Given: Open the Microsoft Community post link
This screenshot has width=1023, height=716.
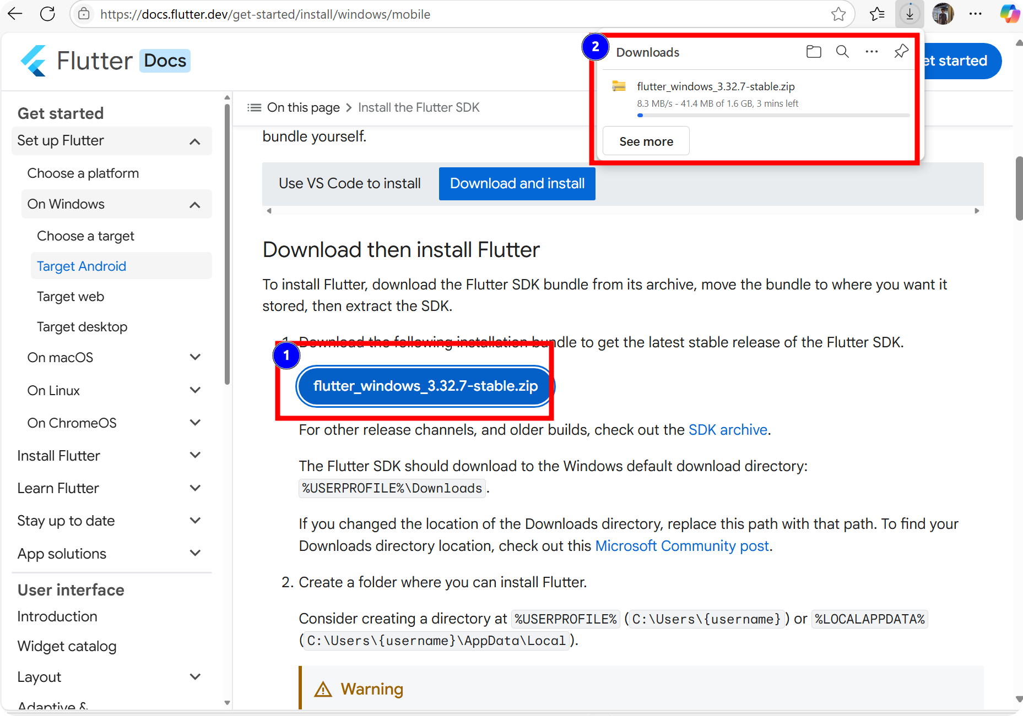Looking at the screenshot, I should [682, 546].
